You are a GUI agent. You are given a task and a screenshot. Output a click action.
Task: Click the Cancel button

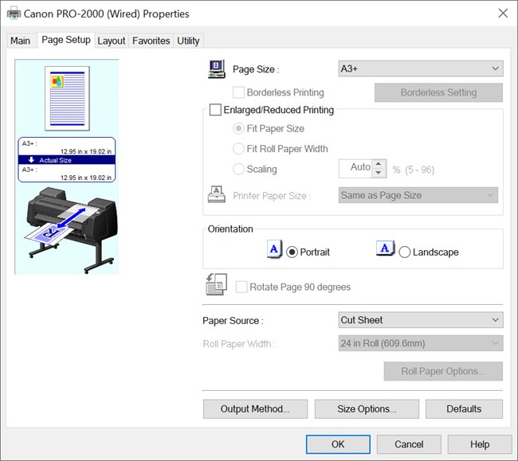click(x=409, y=444)
